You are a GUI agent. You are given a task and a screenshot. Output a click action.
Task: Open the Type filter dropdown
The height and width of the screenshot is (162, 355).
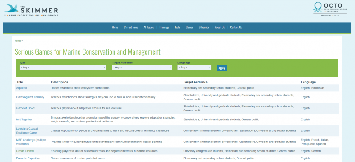coord(63,67)
